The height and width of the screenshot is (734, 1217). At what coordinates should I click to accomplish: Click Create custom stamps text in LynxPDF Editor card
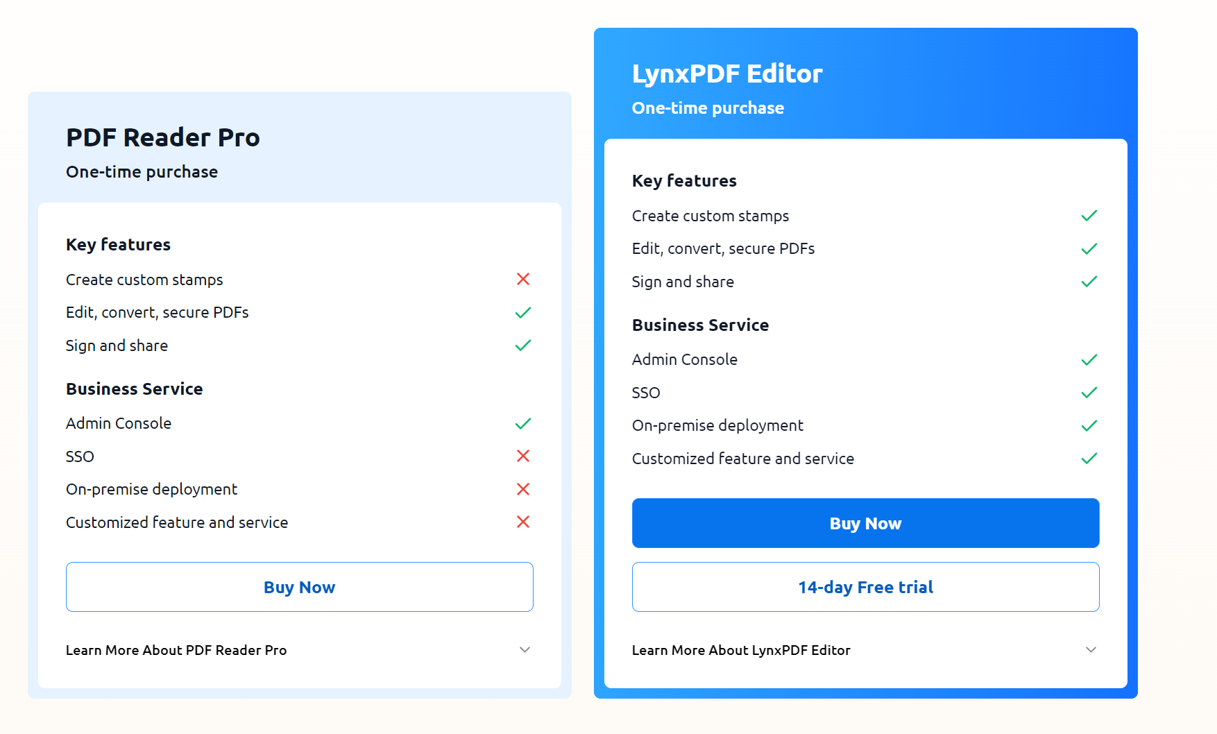tap(710, 216)
